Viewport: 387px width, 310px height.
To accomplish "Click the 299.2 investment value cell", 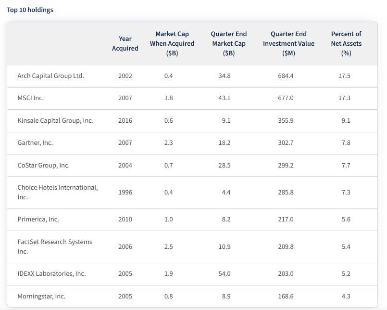I will [286, 166].
